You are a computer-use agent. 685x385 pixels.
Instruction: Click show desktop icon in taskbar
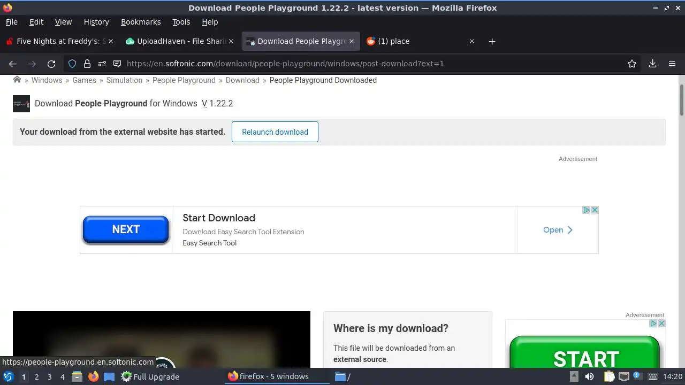point(109,376)
